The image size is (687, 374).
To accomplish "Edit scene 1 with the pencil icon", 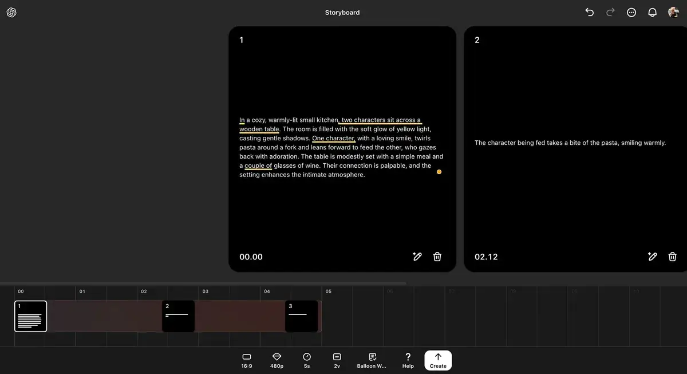I will tap(417, 257).
